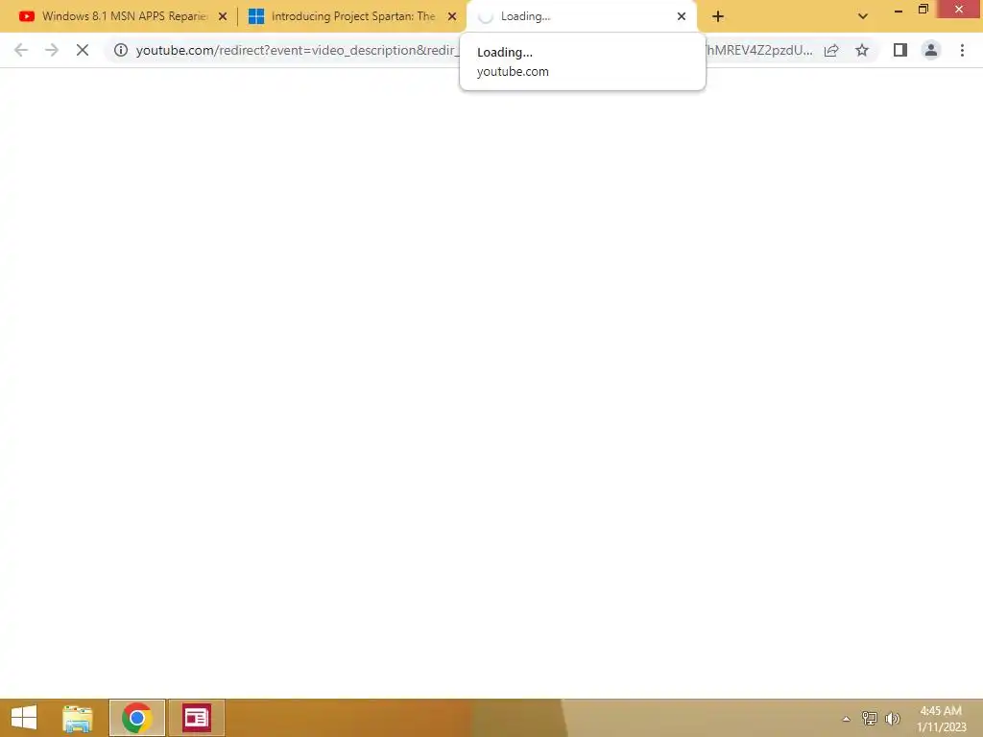Open the red news app in taskbar
This screenshot has width=983, height=737.
196,718
